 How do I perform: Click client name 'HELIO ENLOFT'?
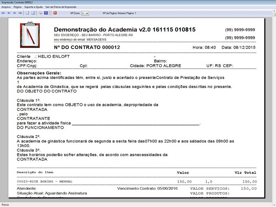(54, 57)
